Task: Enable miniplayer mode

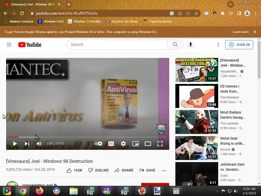Action: pos(136,144)
